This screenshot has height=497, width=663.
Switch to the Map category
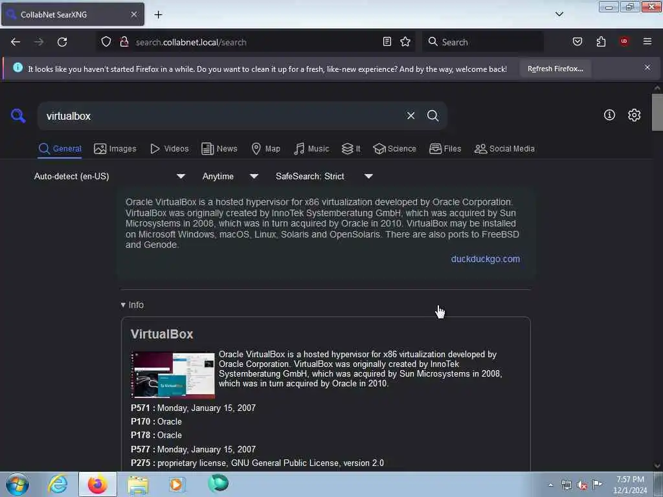(x=266, y=149)
